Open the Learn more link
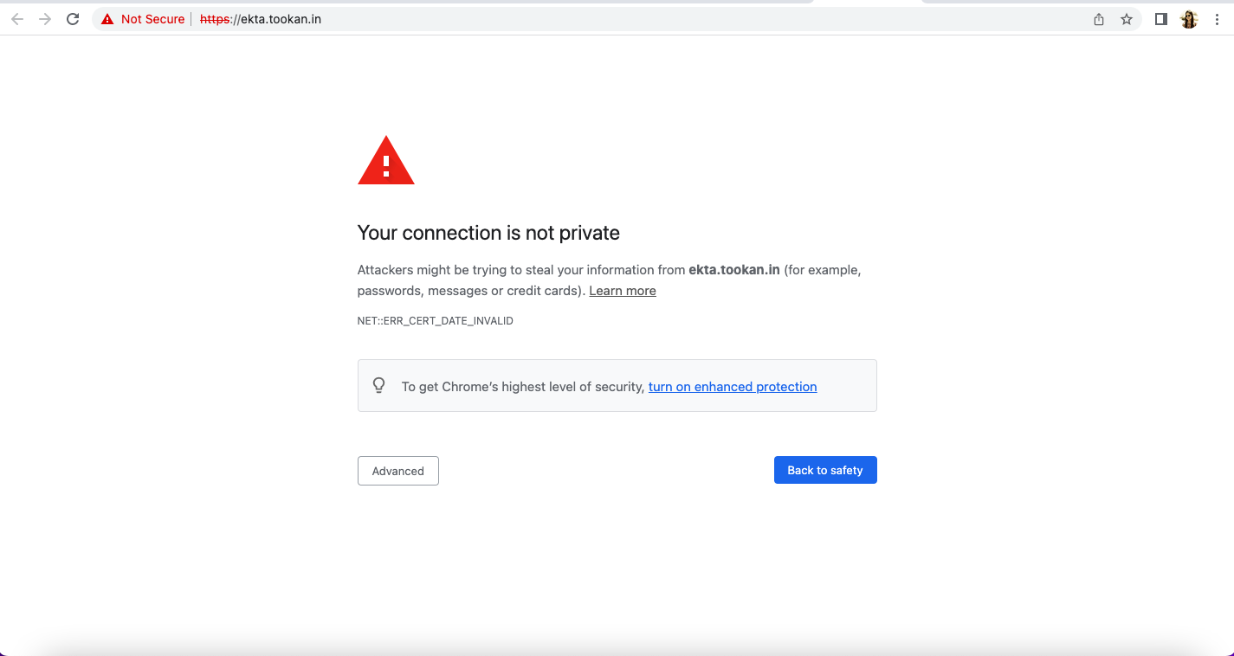This screenshot has height=656, width=1234. (623, 291)
